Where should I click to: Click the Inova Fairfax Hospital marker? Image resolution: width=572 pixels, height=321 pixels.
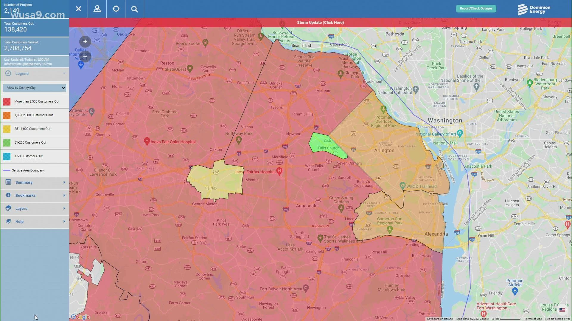[x=279, y=171]
